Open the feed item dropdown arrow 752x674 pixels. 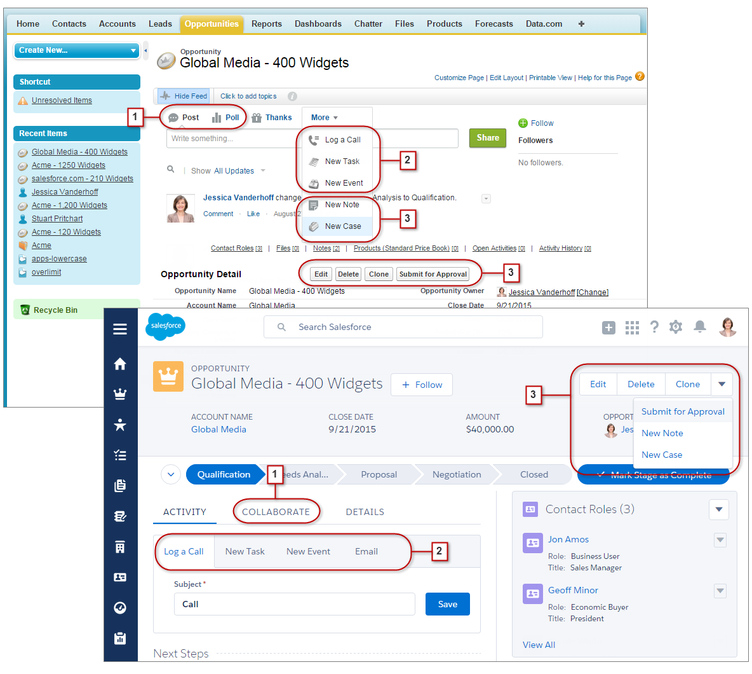click(486, 199)
